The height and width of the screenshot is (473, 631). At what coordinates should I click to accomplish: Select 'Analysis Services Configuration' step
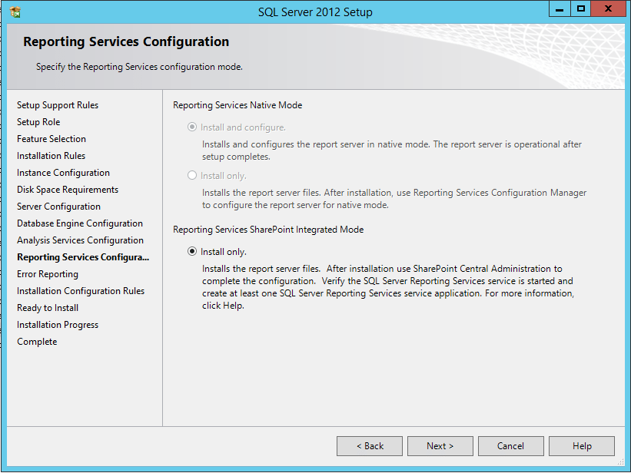point(80,240)
